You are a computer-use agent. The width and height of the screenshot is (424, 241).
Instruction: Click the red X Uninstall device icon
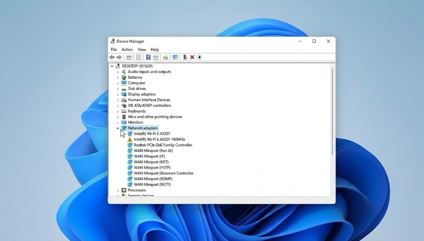point(192,57)
